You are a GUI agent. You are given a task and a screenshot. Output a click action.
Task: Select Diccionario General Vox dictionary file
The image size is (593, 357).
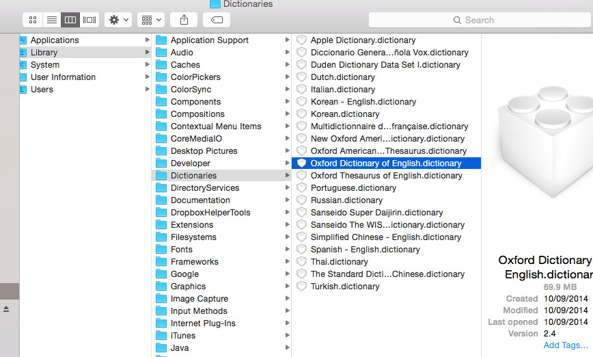click(x=387, y=52)
